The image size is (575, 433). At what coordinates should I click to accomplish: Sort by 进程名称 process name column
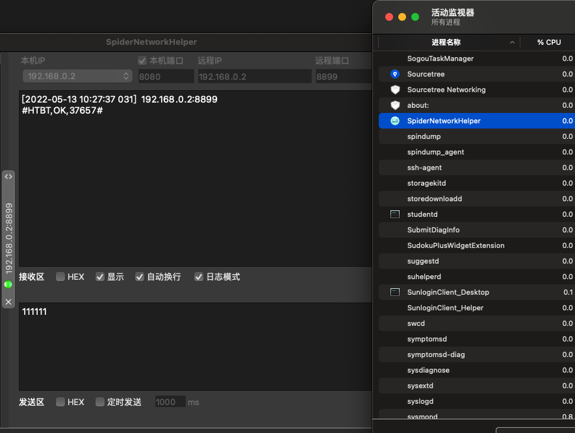446,42
